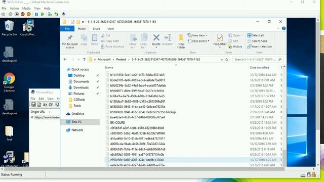
Task: Open the Edit menu in ChromePass
Action: pyautogui.click(x=41, y=99)
